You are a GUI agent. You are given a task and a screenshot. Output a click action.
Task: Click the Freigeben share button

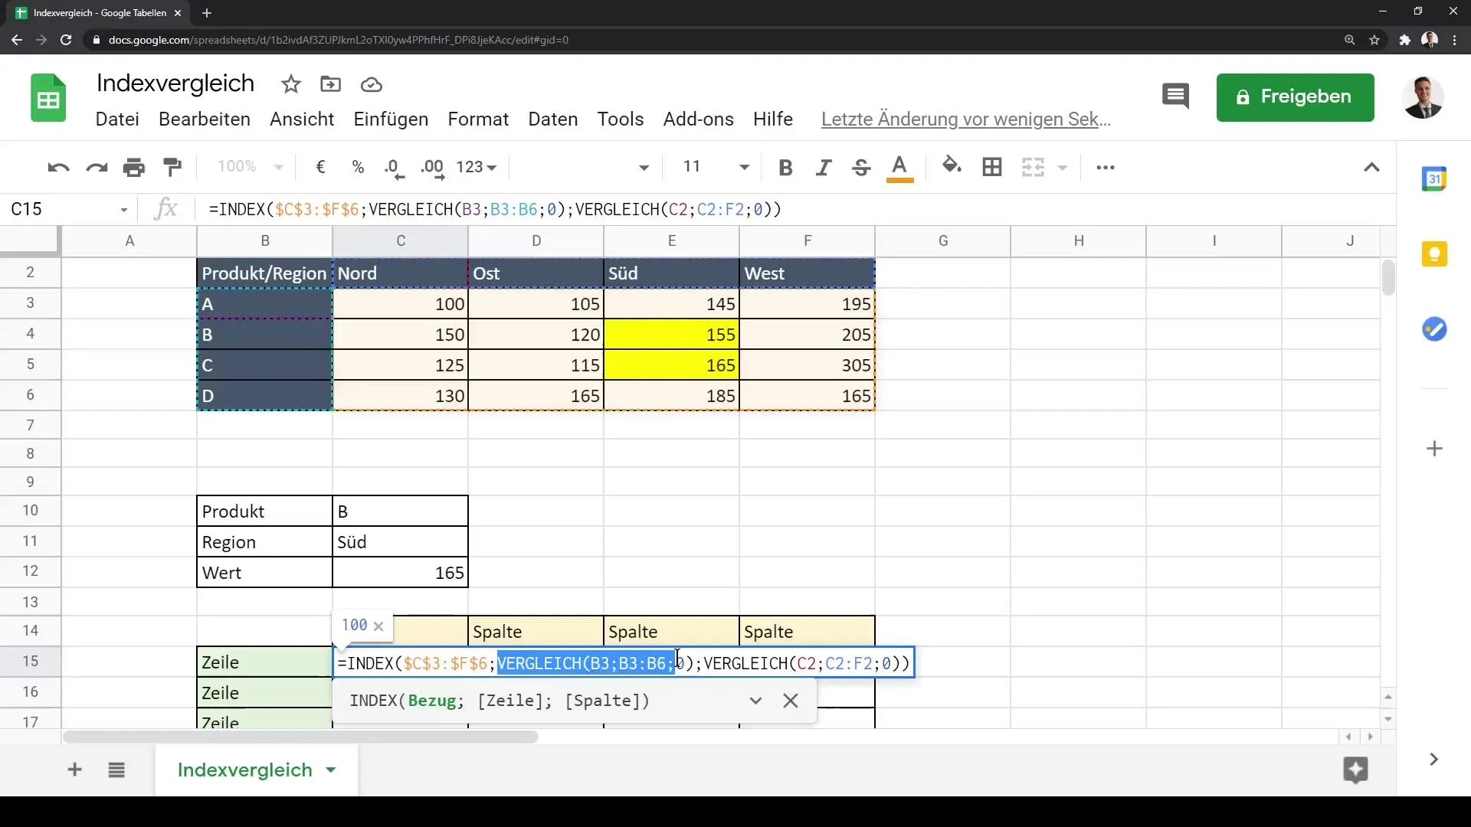click(x=1295, y=97)
